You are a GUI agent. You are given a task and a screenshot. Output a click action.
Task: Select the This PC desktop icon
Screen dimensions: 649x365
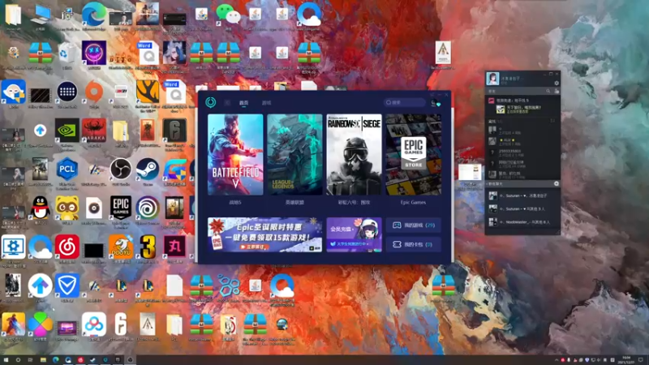click(40, 16)
